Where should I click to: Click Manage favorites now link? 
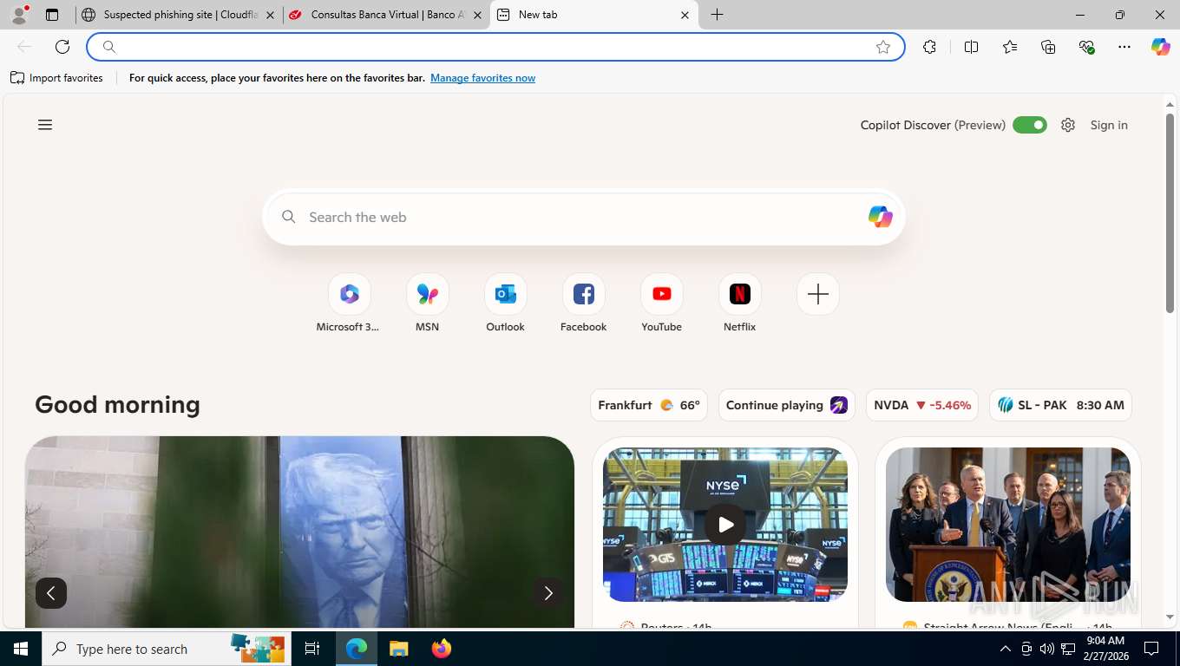(x=482, y=78)
